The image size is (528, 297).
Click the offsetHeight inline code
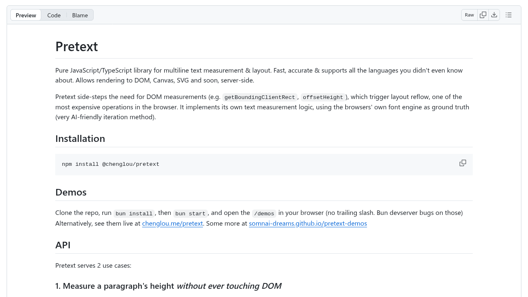click(323, 97)
